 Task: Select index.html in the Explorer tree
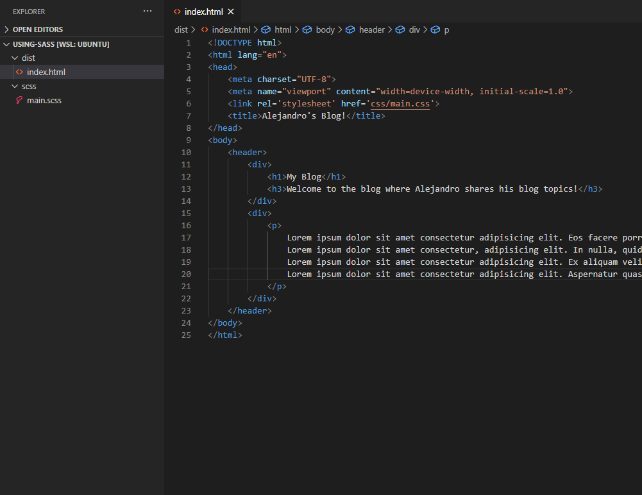point(46,72)
